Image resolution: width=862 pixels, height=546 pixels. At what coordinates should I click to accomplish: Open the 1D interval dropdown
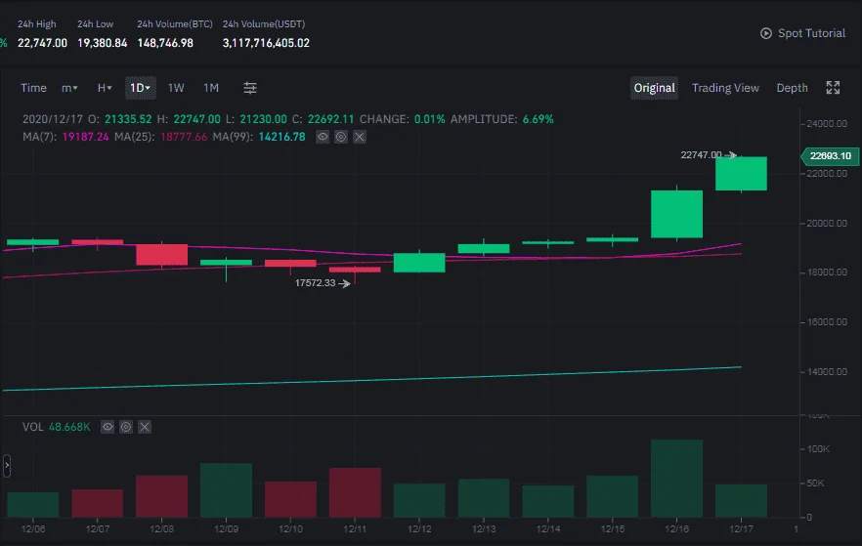[140, 88]
